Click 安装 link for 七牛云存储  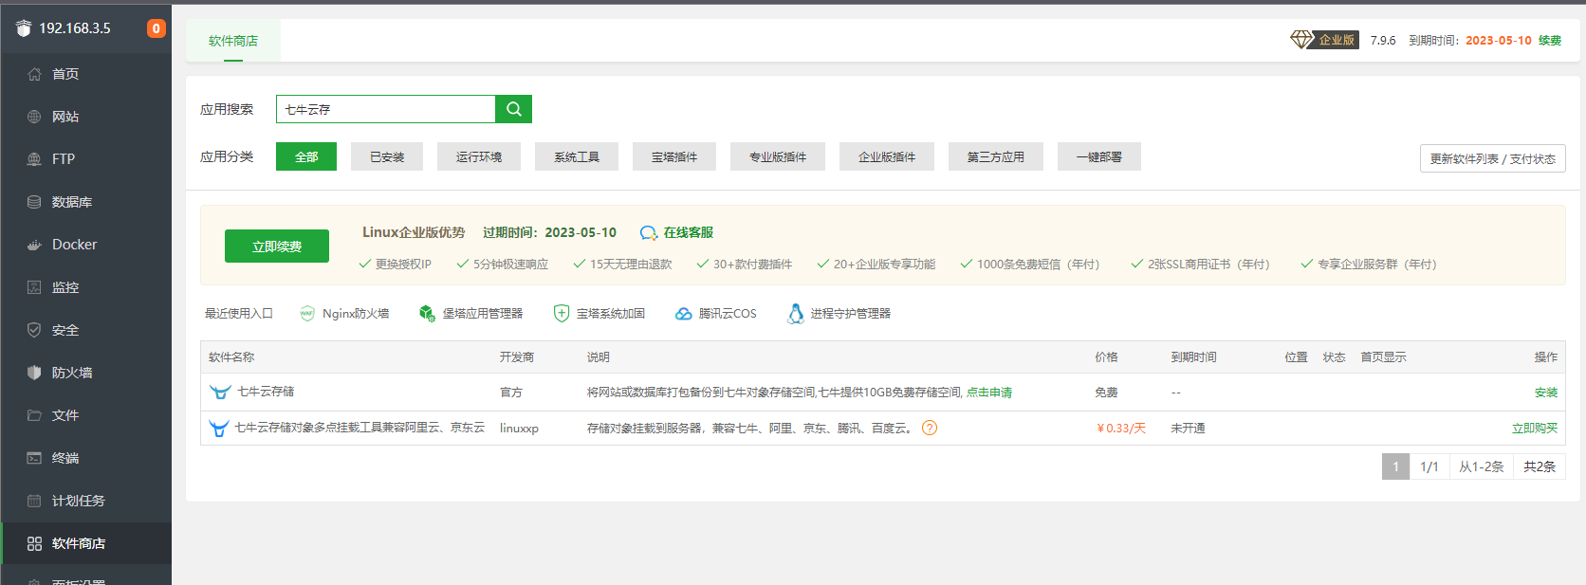(x=1546, y=393)
